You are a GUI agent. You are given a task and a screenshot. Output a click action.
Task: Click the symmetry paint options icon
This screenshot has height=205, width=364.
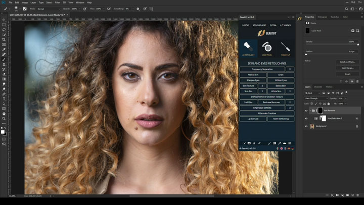click(151, 9)
